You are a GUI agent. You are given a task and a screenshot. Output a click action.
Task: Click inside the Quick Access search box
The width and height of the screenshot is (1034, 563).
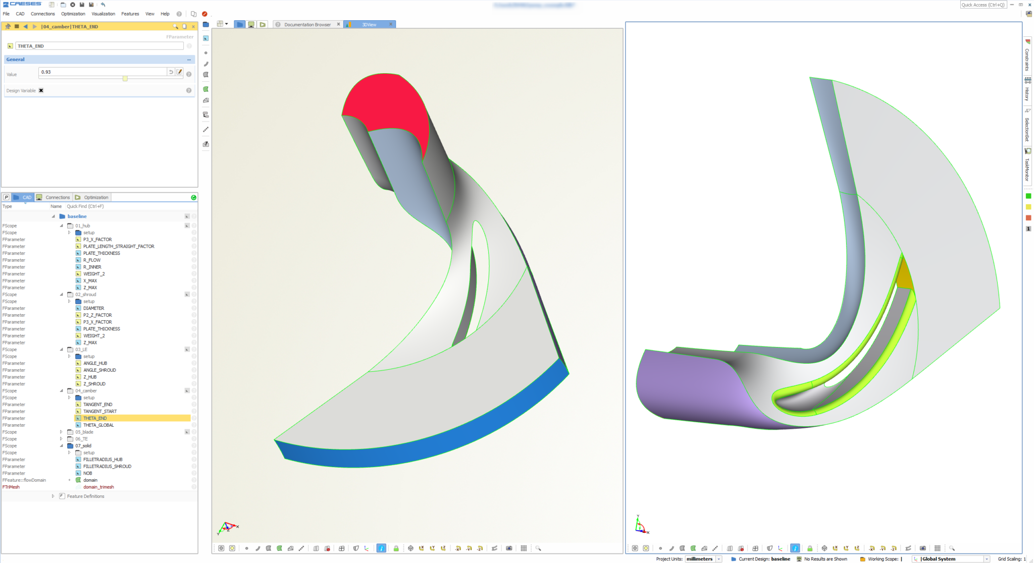coord(984,5)
